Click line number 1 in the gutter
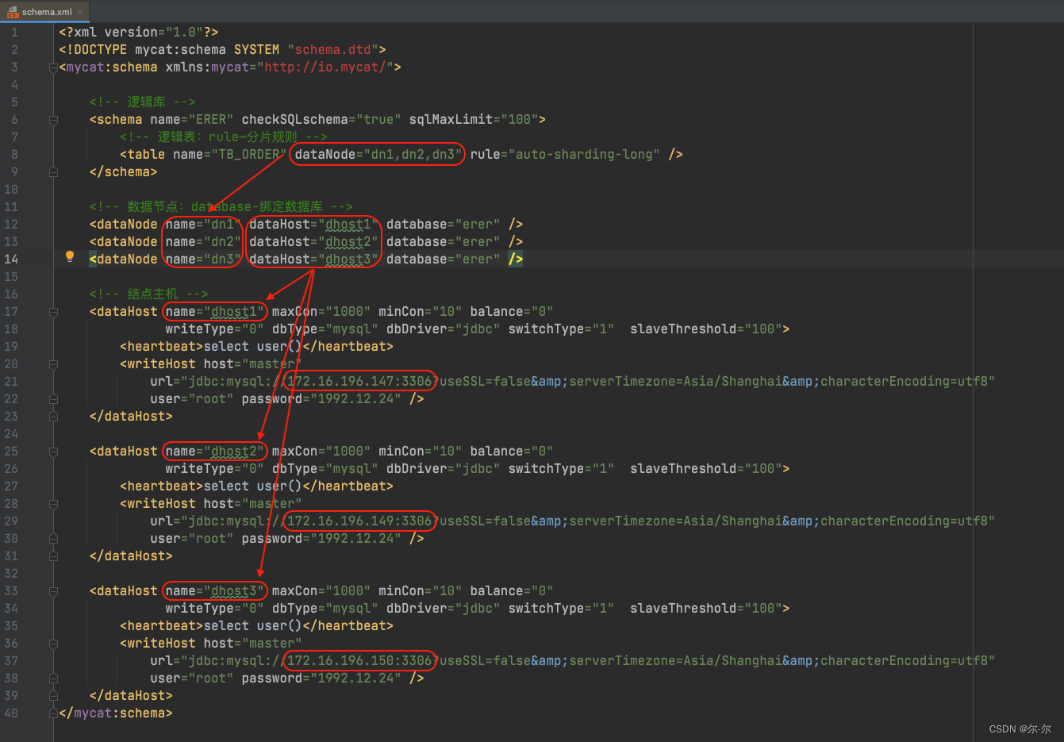This screenshot has height=742, width=1064. [x=14, y=33]
